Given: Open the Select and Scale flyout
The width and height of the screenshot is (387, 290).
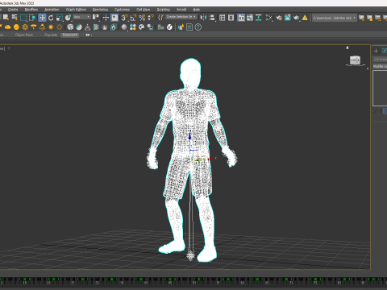Looking at the screenshot, I should (x=60, y=18).
